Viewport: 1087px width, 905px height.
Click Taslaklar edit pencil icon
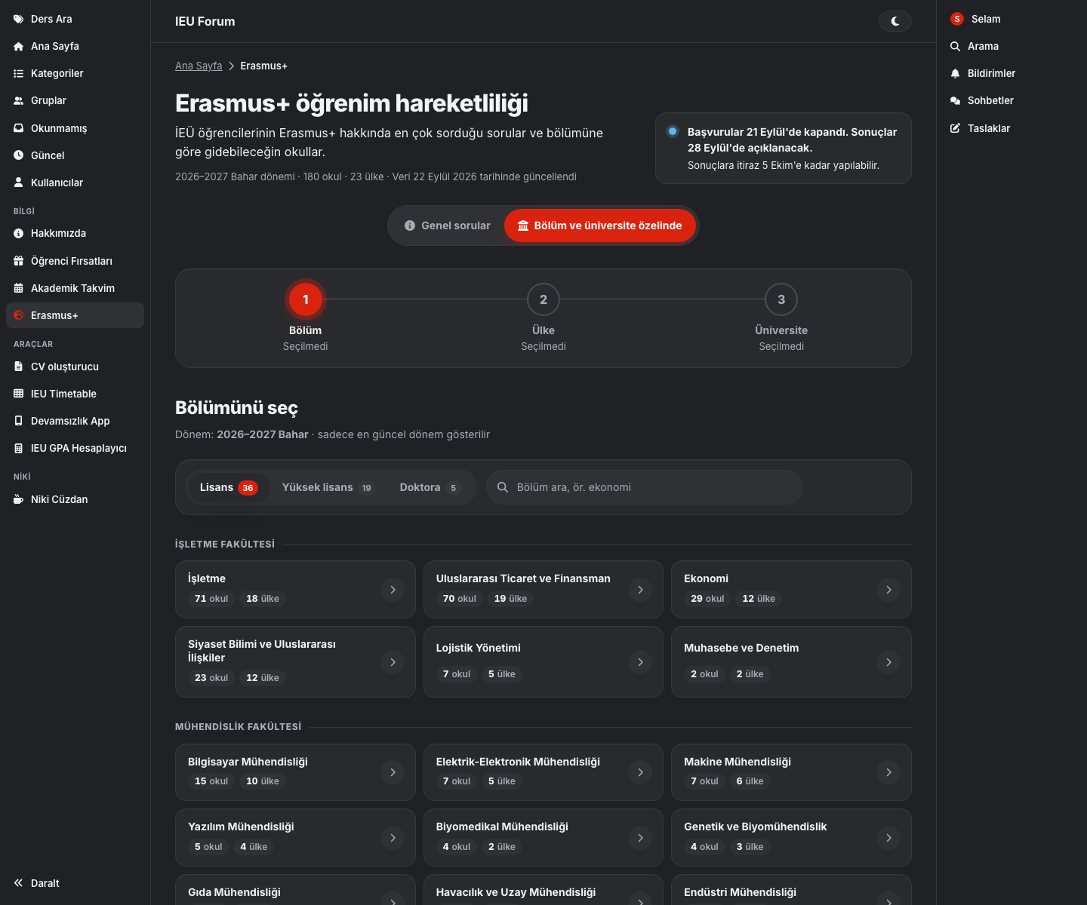956,128
